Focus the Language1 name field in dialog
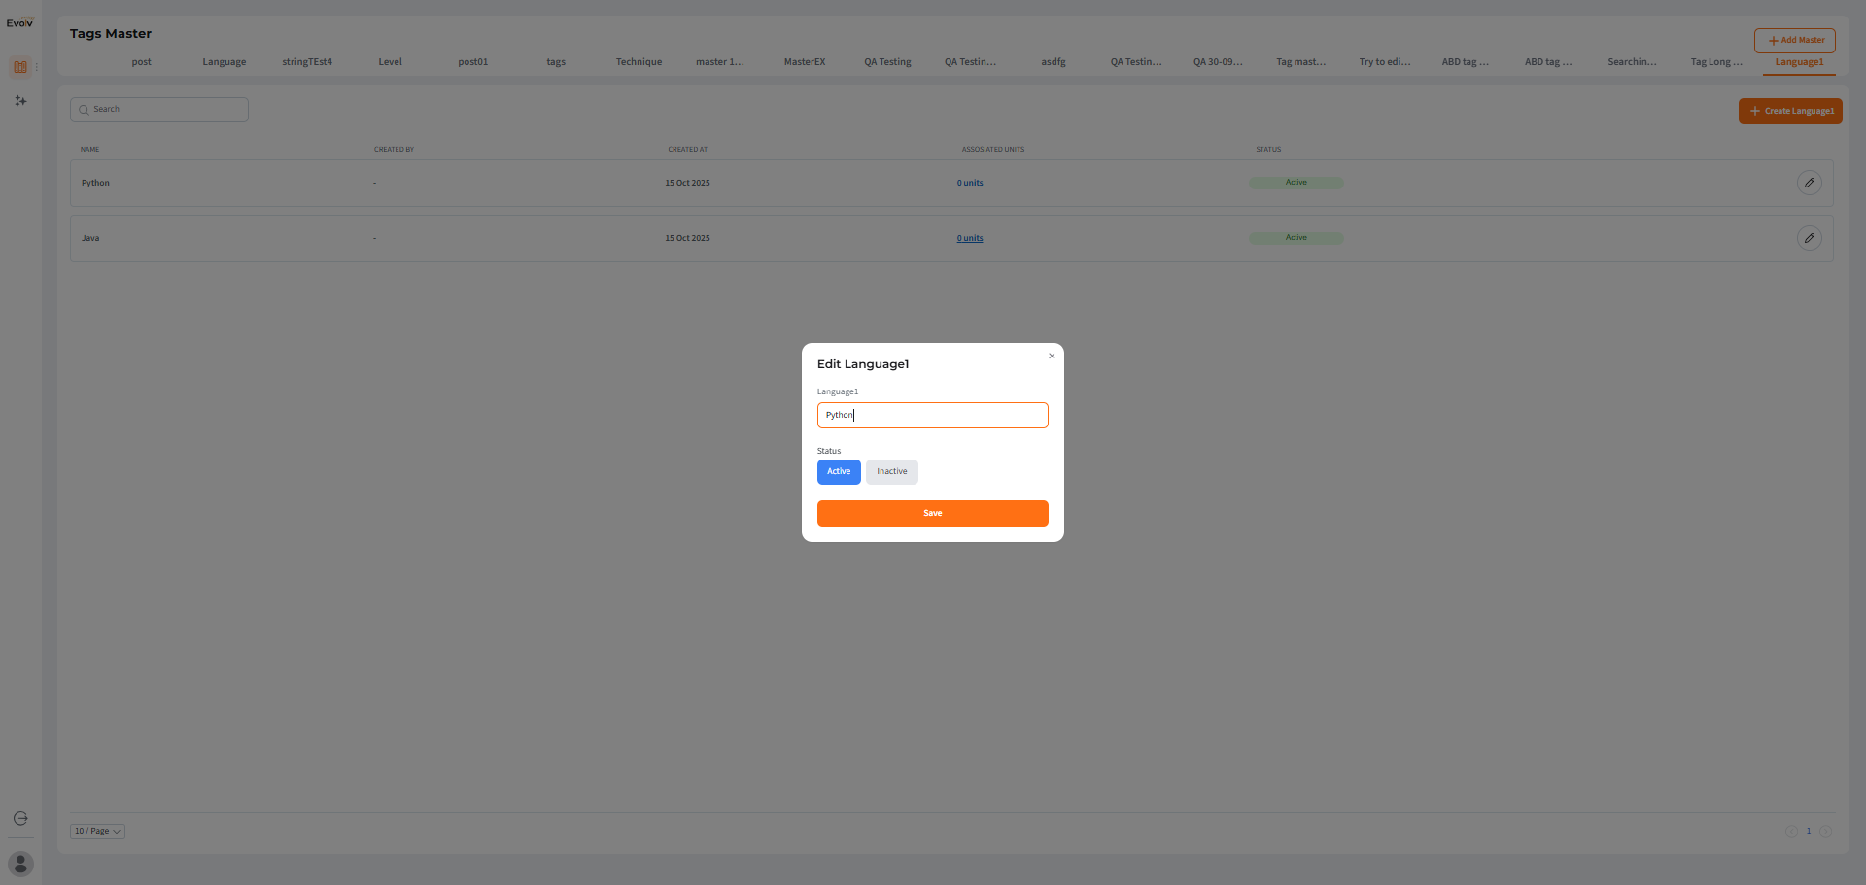Screen dimensions: 1866x885 click(x=933, y=415)
